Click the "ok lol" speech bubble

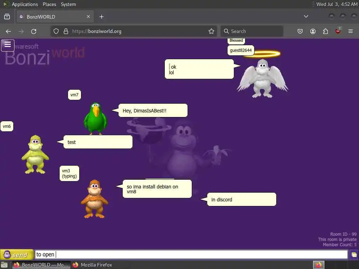click(199, 69)
